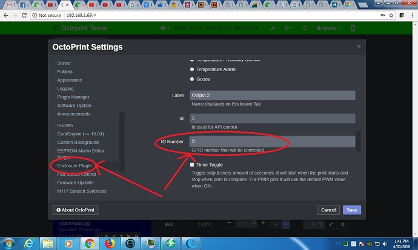Screen dimensions: 418x250
Task: Reload the page
Action: 24,16
